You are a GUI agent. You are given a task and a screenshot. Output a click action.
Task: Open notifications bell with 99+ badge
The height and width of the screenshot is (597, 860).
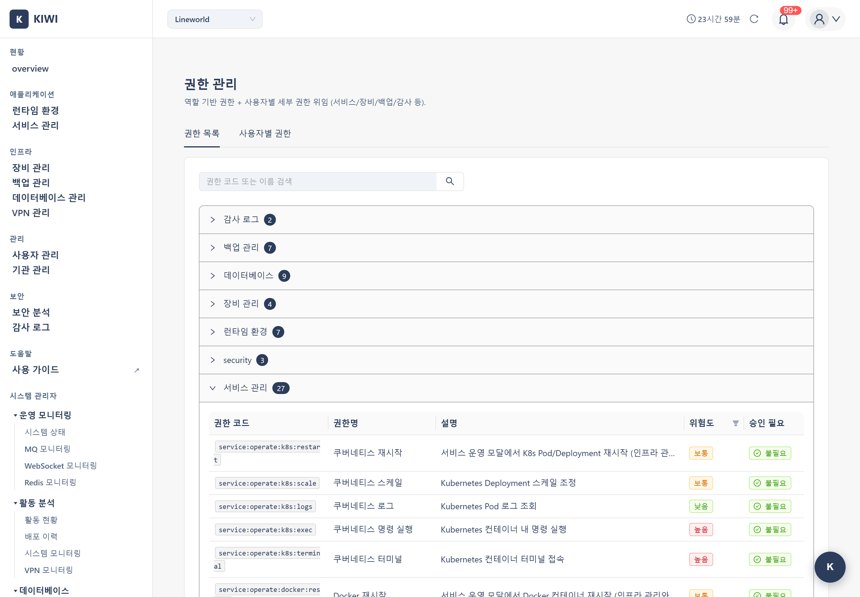784,19
